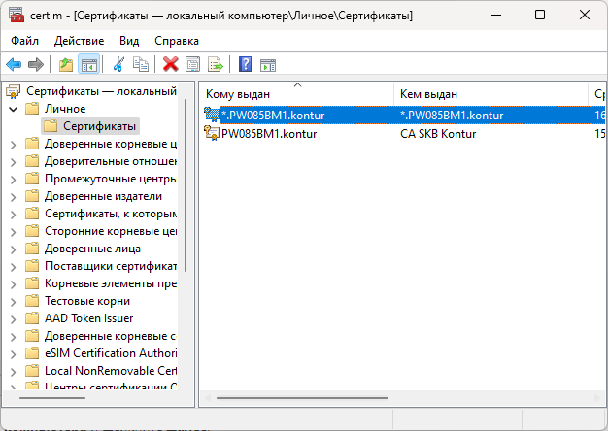Click the Copy toolbar icon

pyautogui.click(x=141, y=65)
